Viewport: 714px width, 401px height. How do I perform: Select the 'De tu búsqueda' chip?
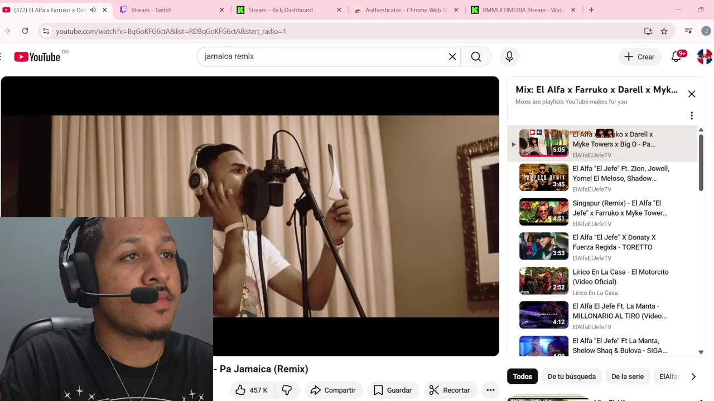572,376
